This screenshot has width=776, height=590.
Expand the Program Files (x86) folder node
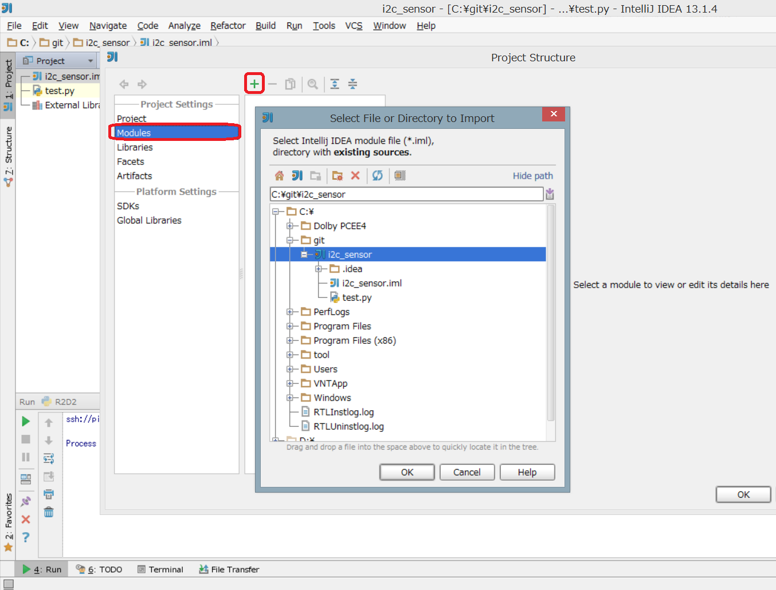(290, 340)
